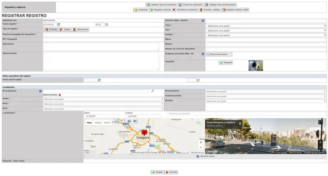Click the help icon next to ID localización
Image resolution: width=328 pixels, height=176 pixels.
pos(40,91)
